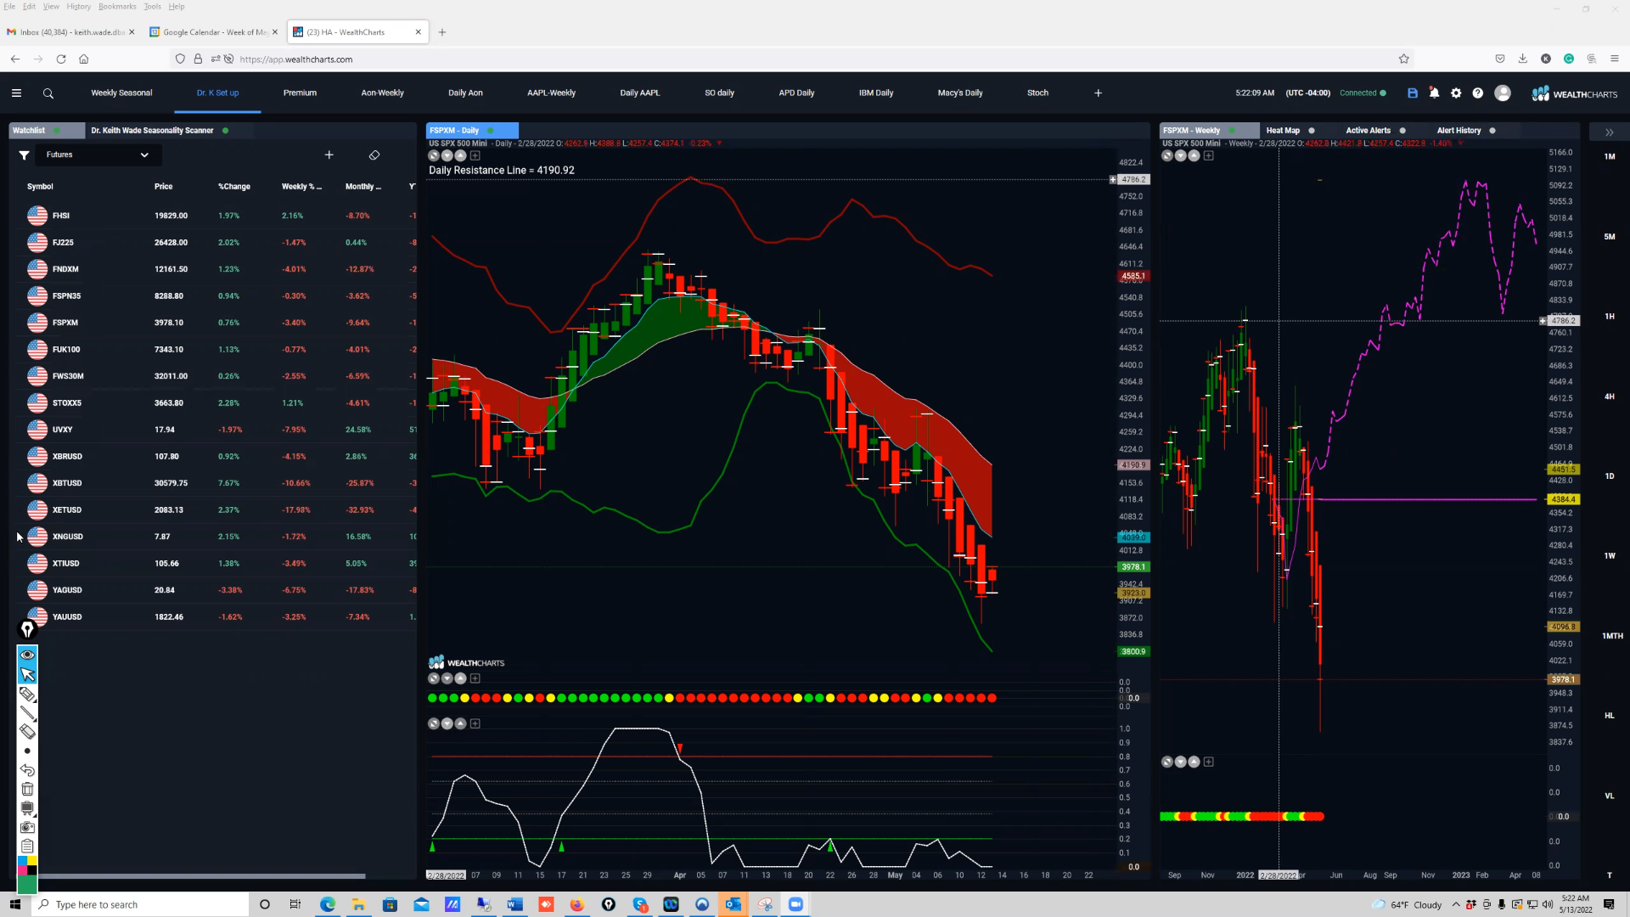Take a screenshot with camera tool
This screenshot has height=917, width=1630.
pos(27,827)
